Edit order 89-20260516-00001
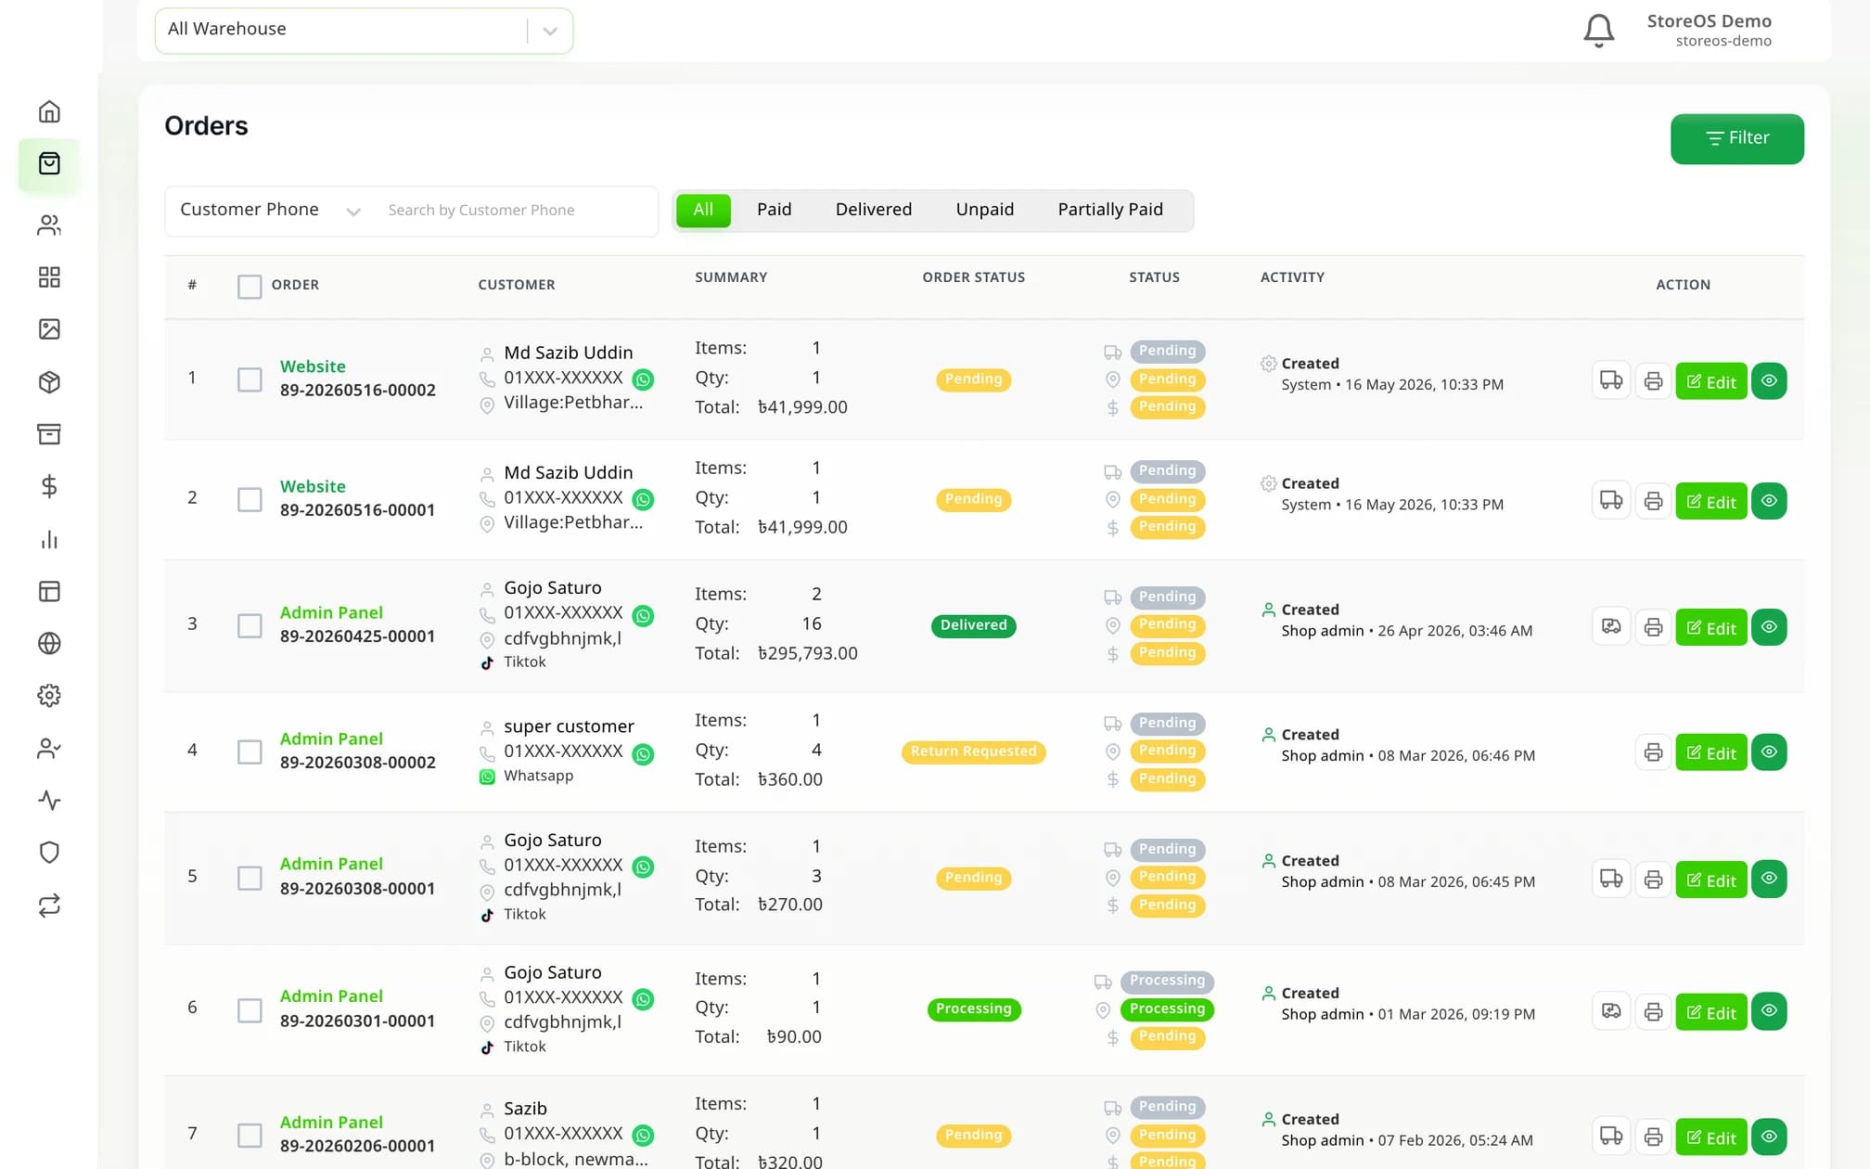1870x1169 pixels. click(x=1710, y=501)
